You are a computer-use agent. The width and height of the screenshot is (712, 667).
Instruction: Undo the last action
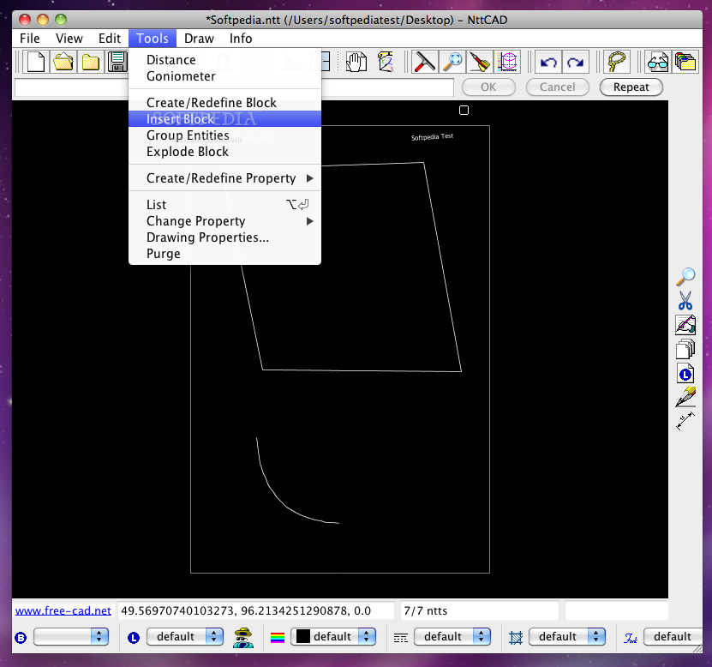(548, 62)
